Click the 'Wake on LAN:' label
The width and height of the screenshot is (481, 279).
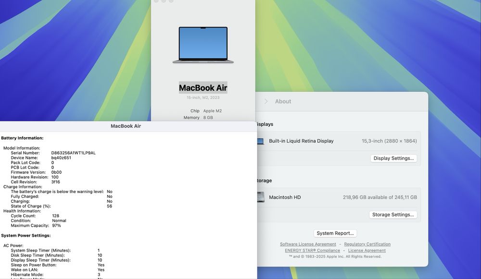pyautogui.click(x=25, y=270)
